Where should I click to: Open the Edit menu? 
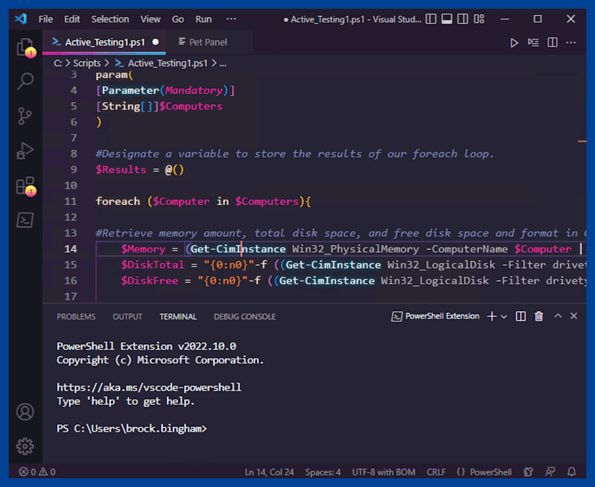point(72,19)
